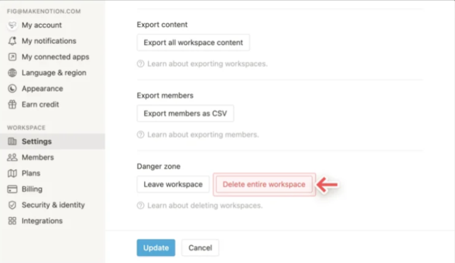Click the credit card Billing icon
Viewport: 455px width, 263px height.
click(12, 190)
